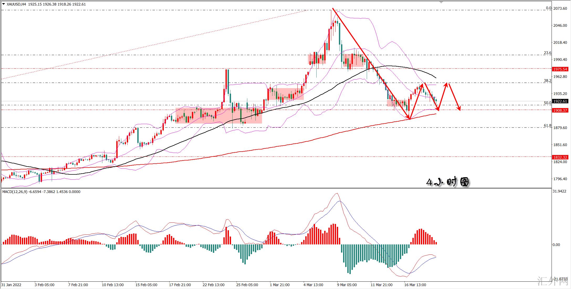Click the triangle beside XAUUSD,H4 title
The width and height of the screenshot is (571, 289).
[4, 4]
